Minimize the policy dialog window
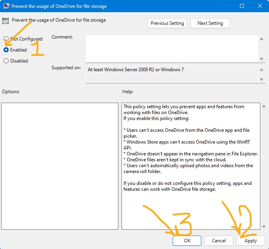This screenshot has width=269, height=249. [x=224, y=6]
